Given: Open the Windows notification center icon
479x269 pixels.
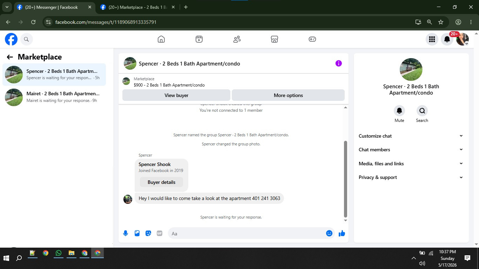Looking at the screenshot, I should click(467, 258).
